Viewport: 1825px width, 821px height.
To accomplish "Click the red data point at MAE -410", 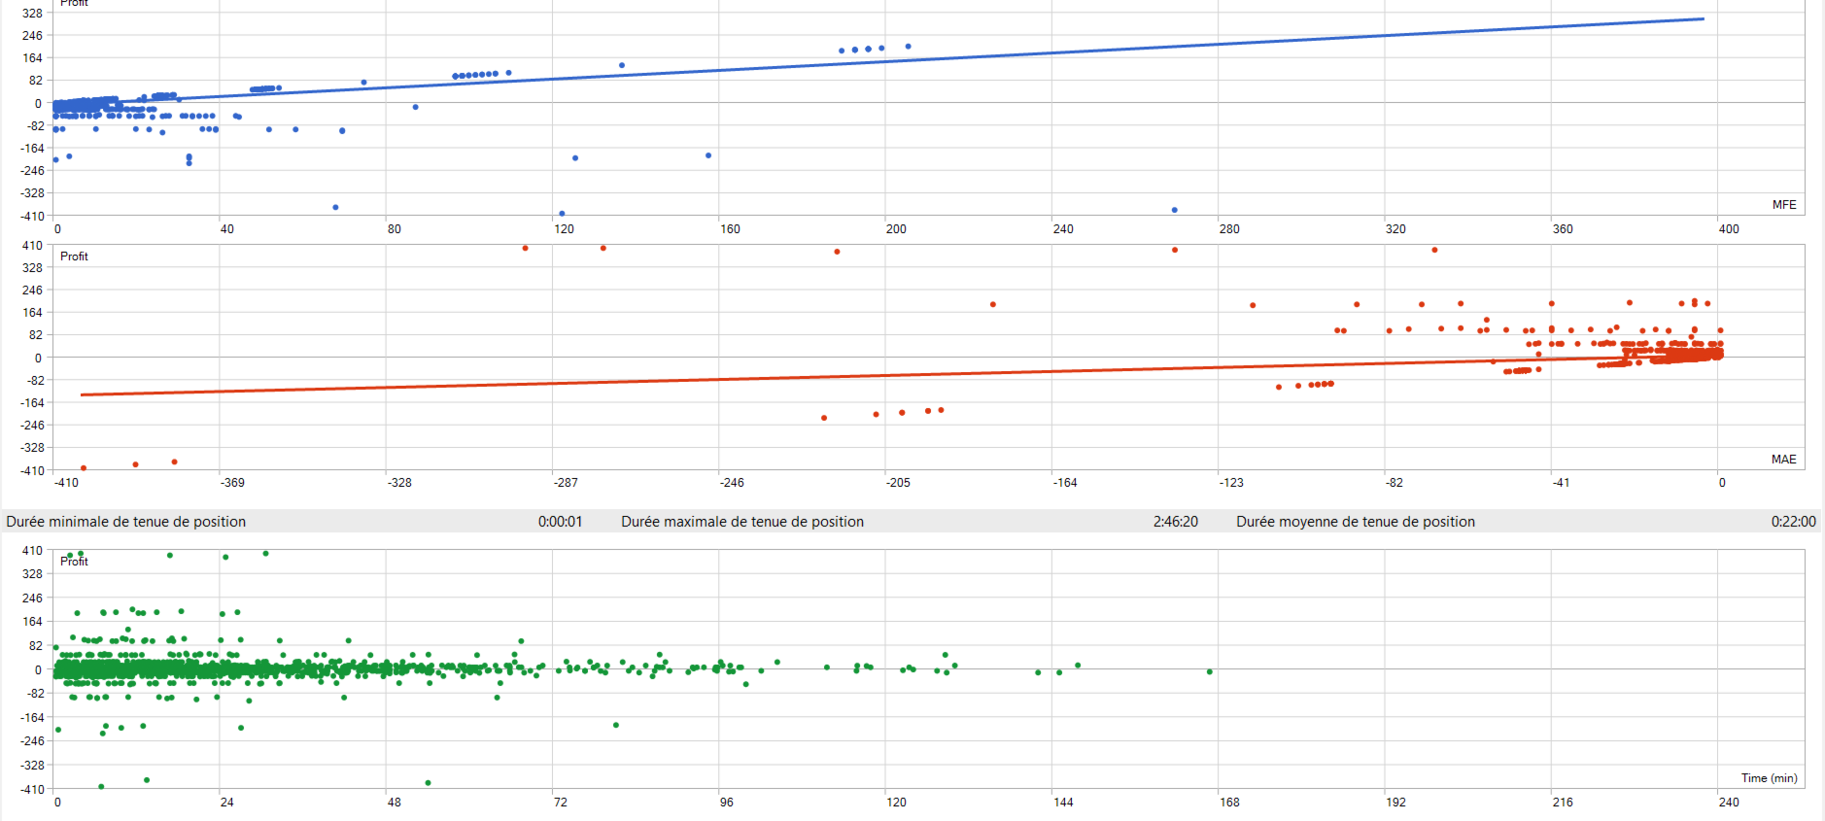I will coord(84,468).
